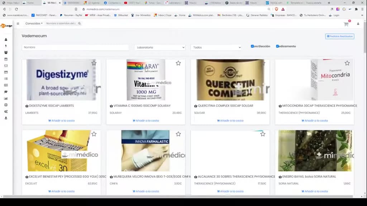The image size is (367, 206).
Task: Add Vitamina C 1000mg Solaray to cart
Action: 146,121
